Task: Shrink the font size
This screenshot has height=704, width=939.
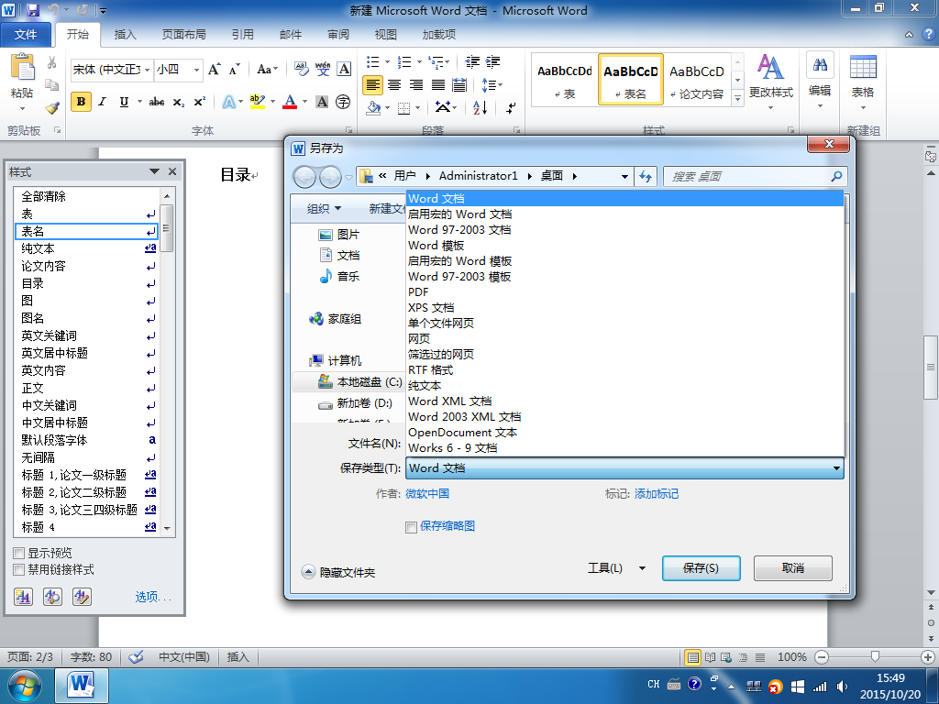Action: click(234, 70)
